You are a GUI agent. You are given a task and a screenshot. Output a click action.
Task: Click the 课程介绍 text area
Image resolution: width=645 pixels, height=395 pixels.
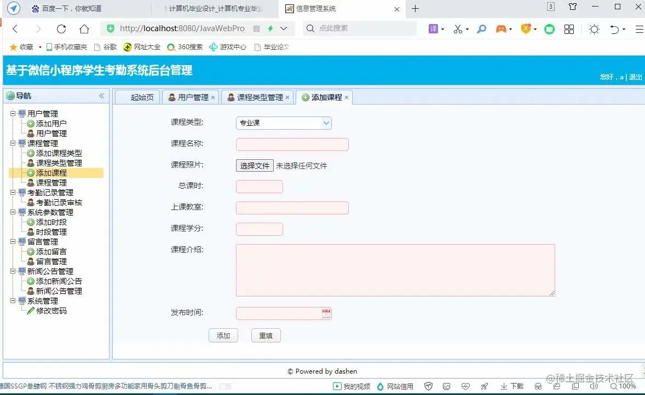click(x=395, y=270)
